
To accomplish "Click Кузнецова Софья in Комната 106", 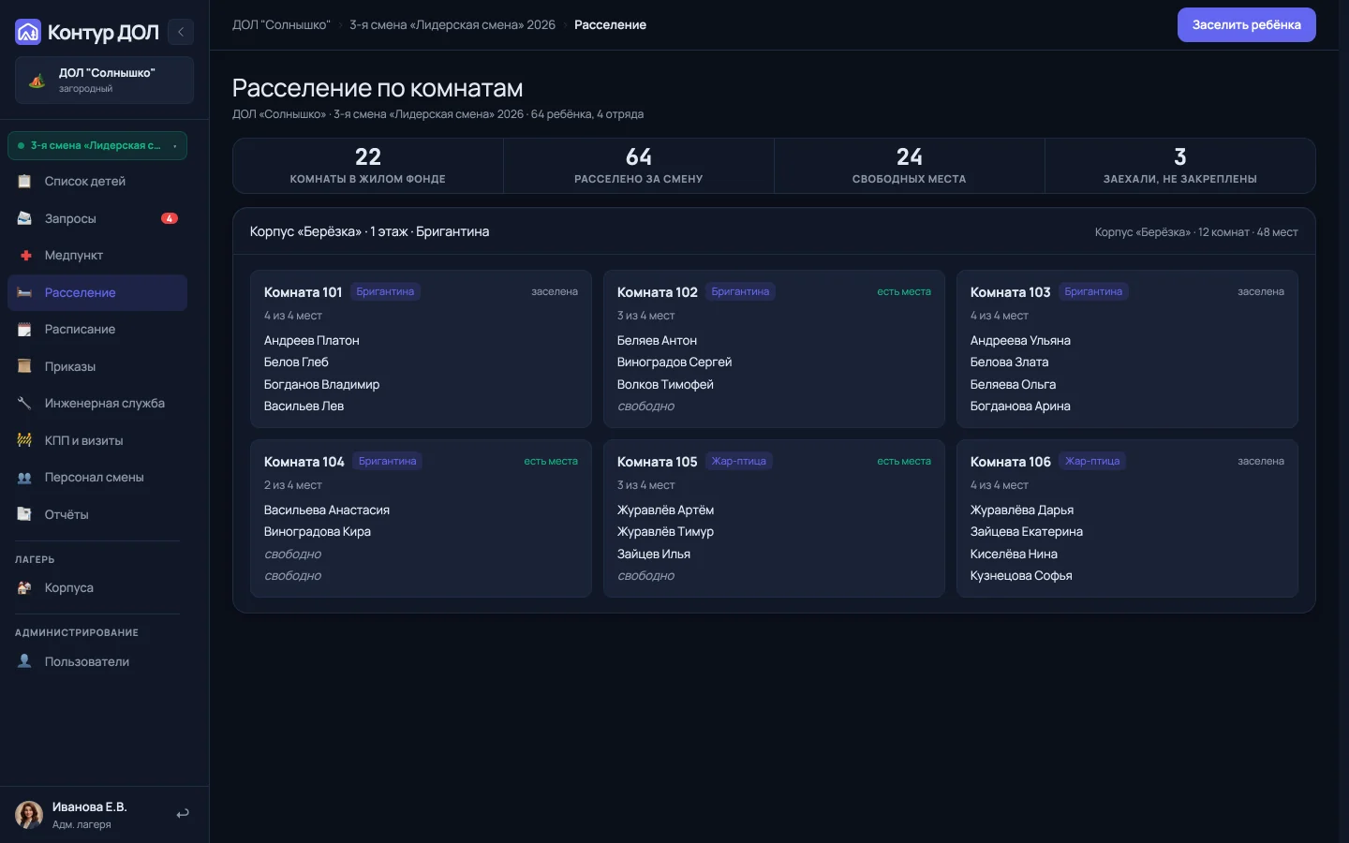I will click(1021, 575).
